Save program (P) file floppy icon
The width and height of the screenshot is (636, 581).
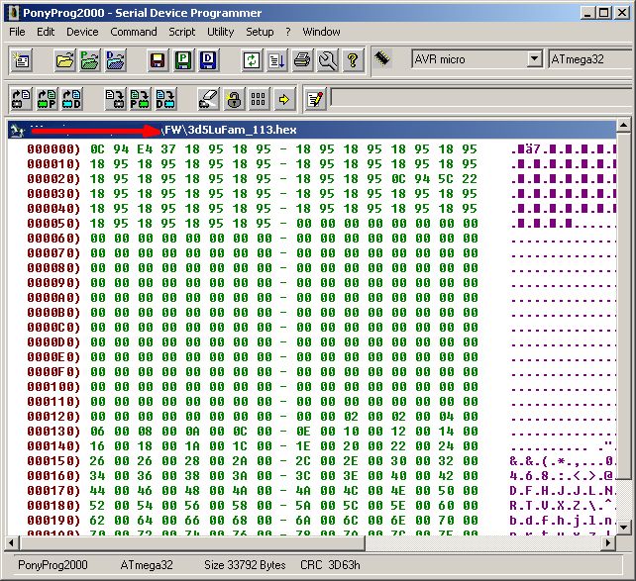[x=183, y=60]
